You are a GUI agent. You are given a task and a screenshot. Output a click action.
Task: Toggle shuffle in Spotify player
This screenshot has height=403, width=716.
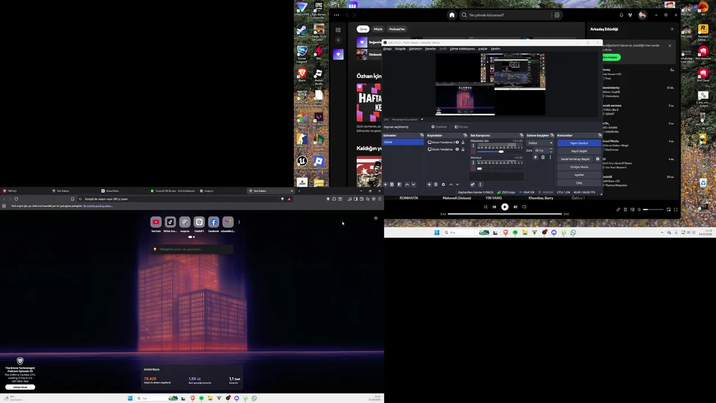tap(486, 207)
